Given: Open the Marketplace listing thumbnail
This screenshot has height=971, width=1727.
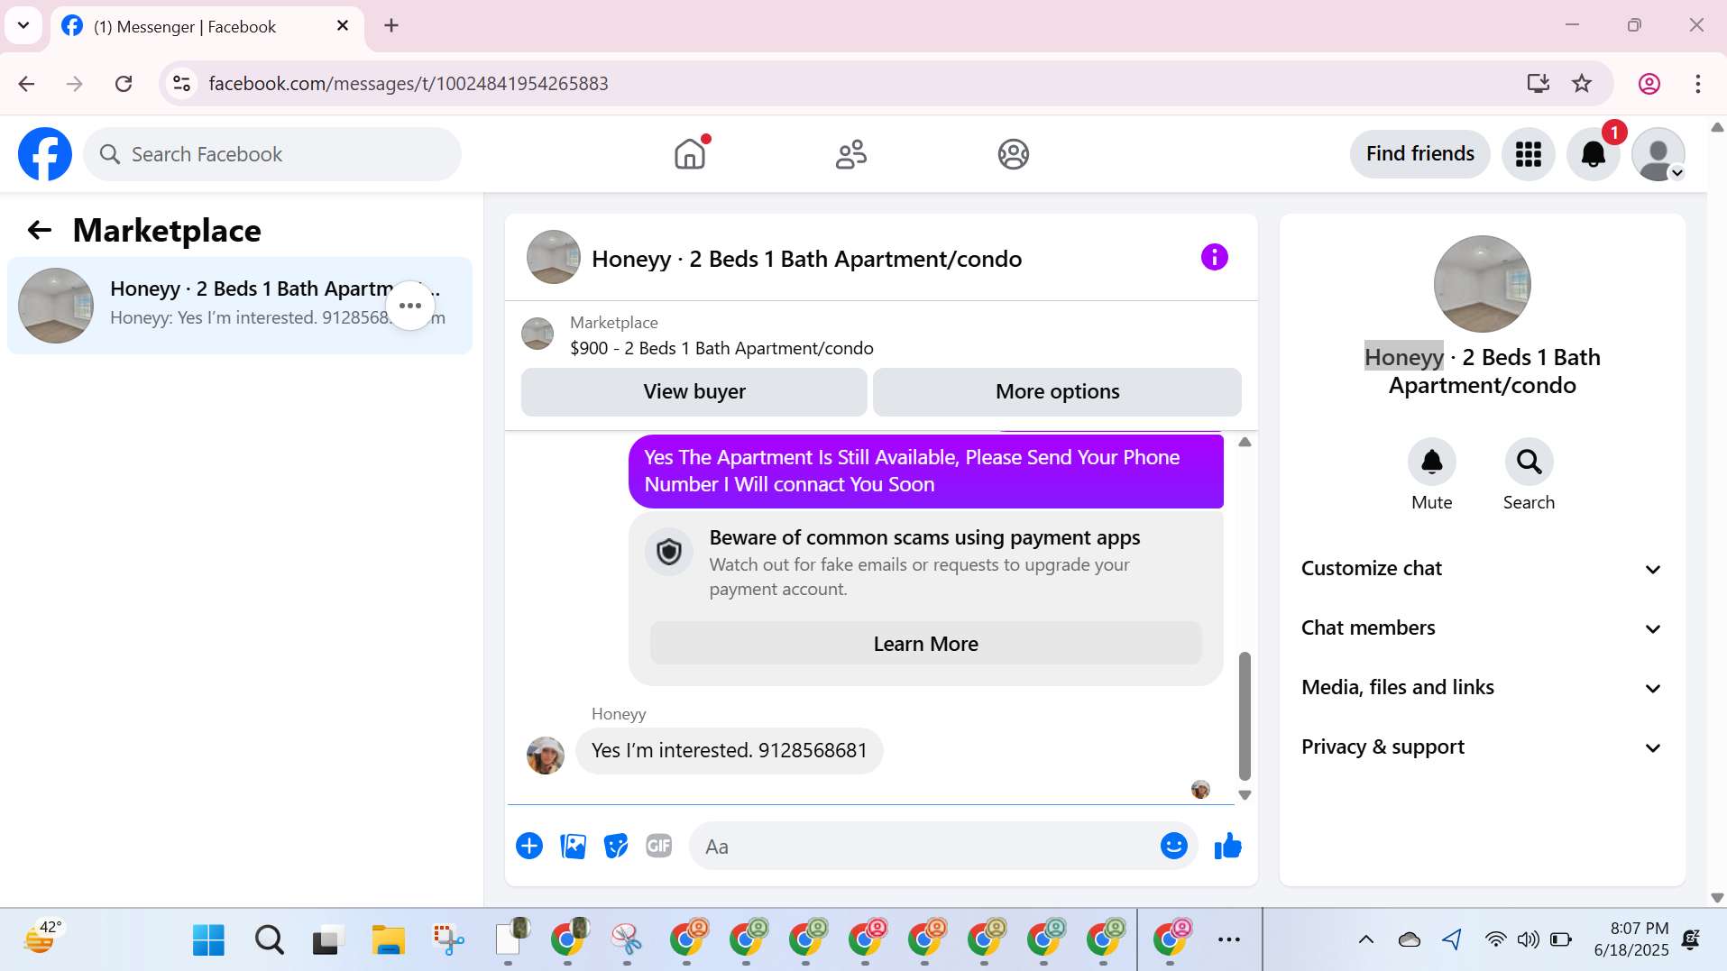Looking at the screenshot, I should click(537, 334).
